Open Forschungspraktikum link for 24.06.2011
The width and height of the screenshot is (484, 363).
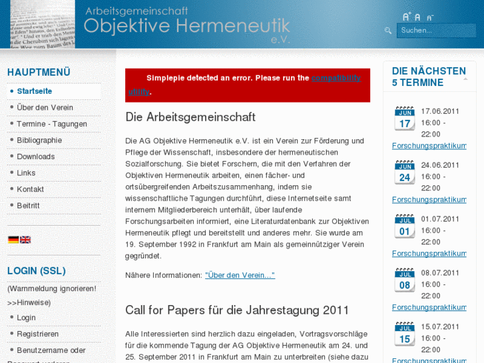(429, 200)
